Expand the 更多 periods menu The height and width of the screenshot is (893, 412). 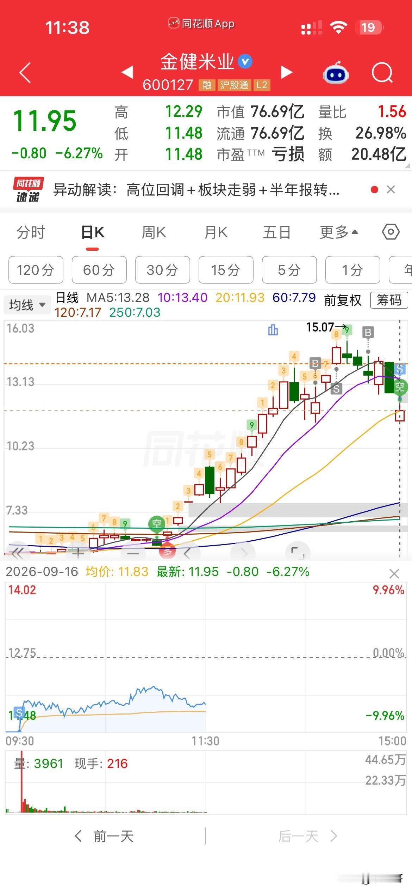[x=338, y=232]
